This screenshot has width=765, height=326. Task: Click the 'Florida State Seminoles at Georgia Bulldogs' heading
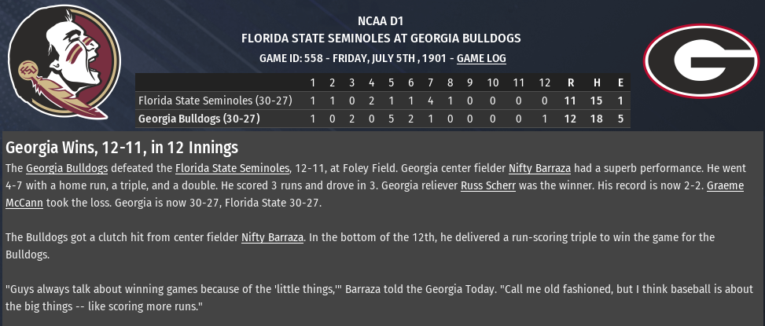pyautogui.click(x=381, y=38)
